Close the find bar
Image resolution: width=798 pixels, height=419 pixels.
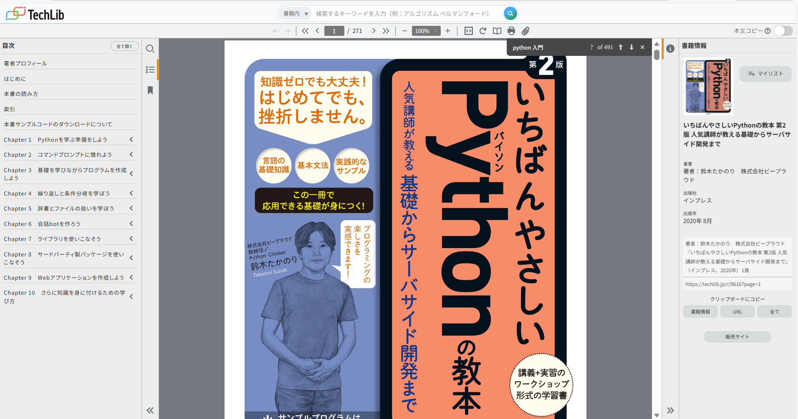point(642,48)
